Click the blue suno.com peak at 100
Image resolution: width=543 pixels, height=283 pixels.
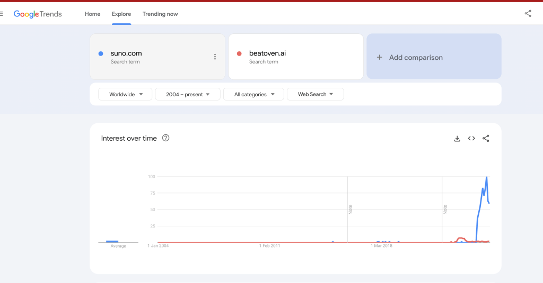pyautogui.click(x=487, y=177)
